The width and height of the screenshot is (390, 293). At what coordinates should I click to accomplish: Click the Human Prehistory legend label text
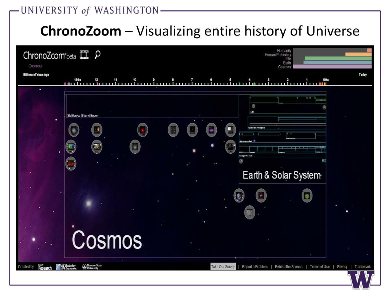pyautogui.click(x=278, y=55)
